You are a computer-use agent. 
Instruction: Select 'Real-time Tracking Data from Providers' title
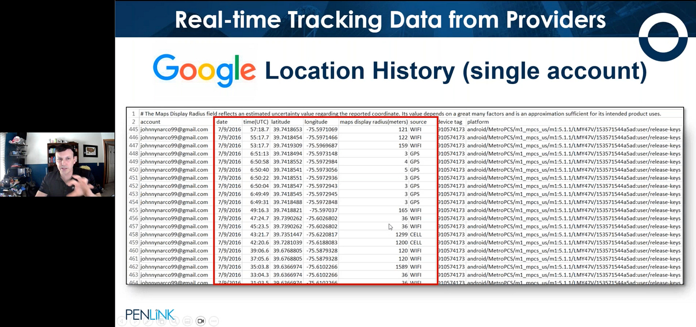390,20
